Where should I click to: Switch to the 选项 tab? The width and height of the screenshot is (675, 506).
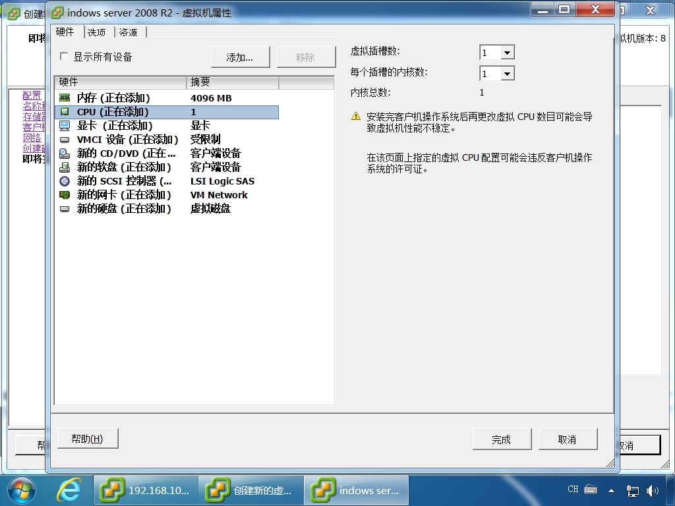pyautogui.click(x=96, y=33)
